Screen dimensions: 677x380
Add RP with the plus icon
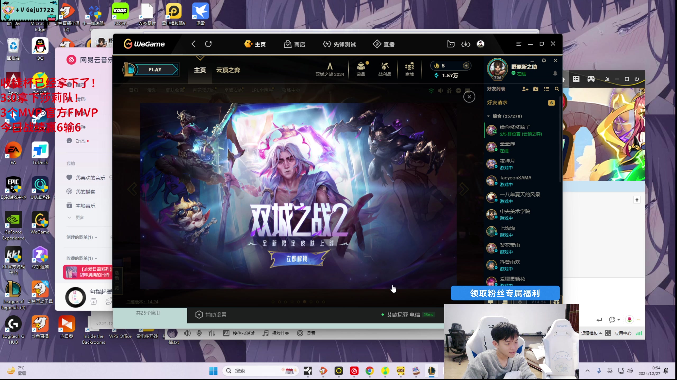[x=466, y=66]
